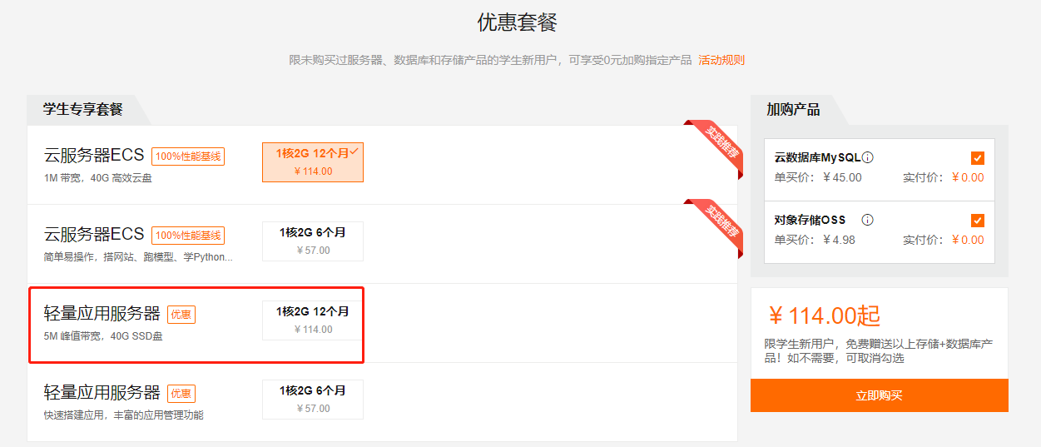Click the OSS 实付价 ¥0.00 value
The width and height of the screenshot is (1041, 447).
[x=968, y=240]
